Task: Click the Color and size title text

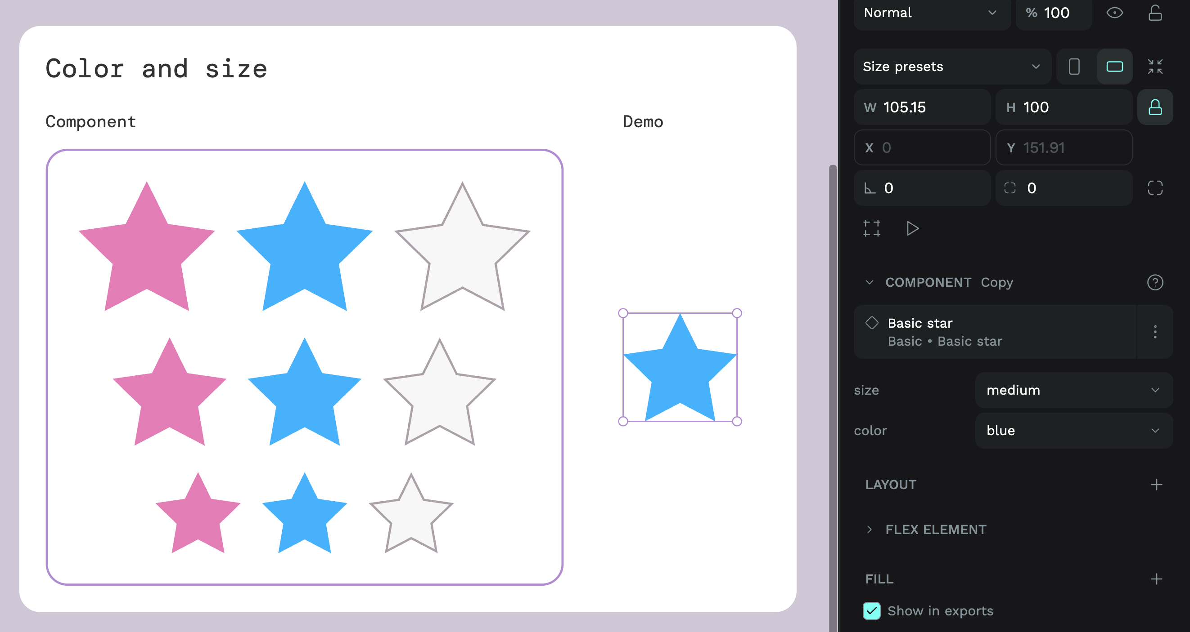Action: click(156, 69)
